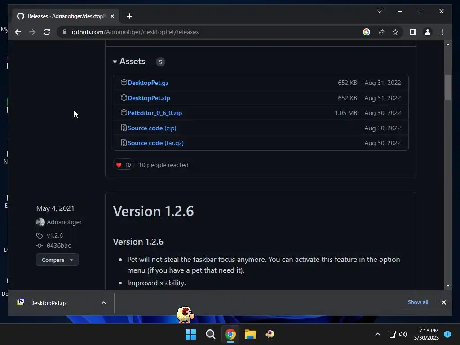This screenshot has width=460, height=345.
Task: Click the file icon beside Source code (tar.gz)
Action: click(124, 142)
